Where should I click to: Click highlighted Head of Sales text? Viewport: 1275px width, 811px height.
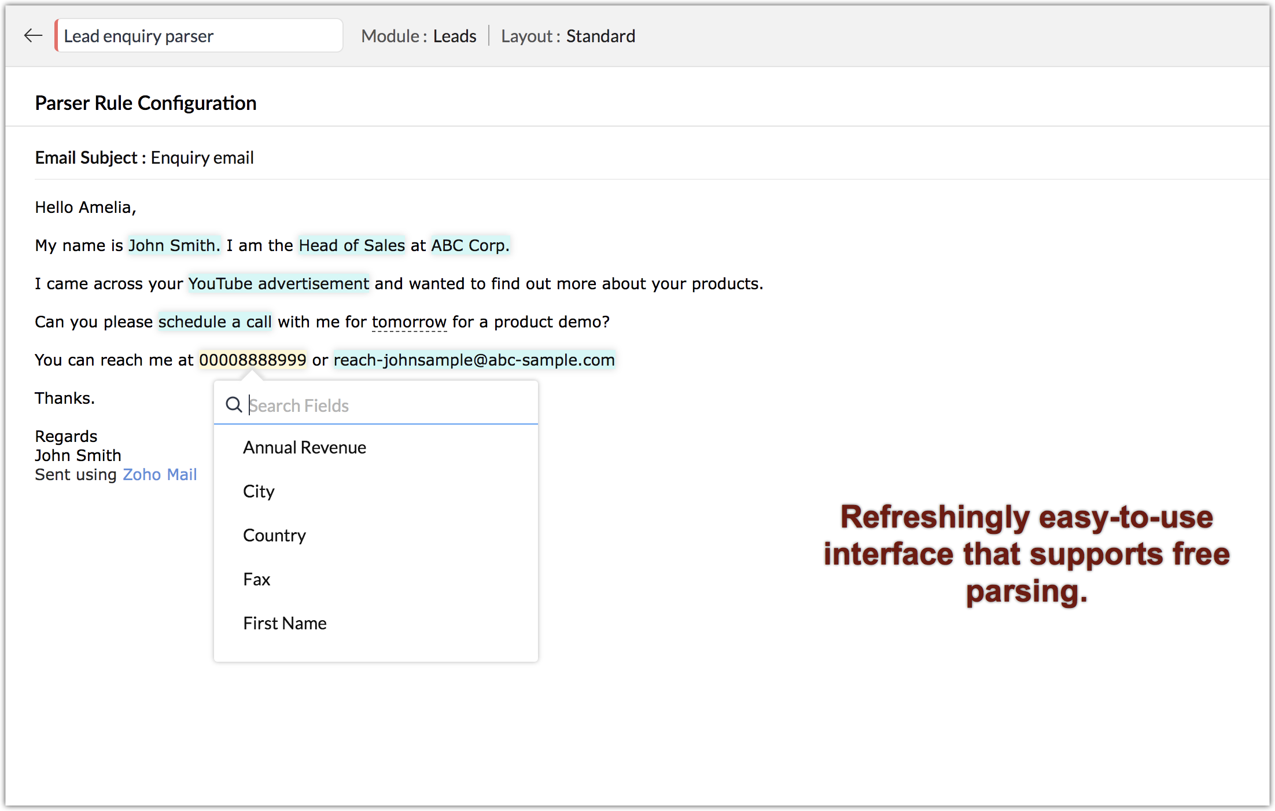pos(352,246)
